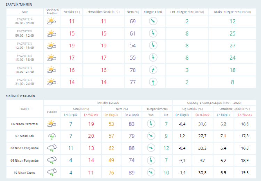Click wind direction arrow for 21.00 - 24.00
261x181 pixels.
coord(152,82)
